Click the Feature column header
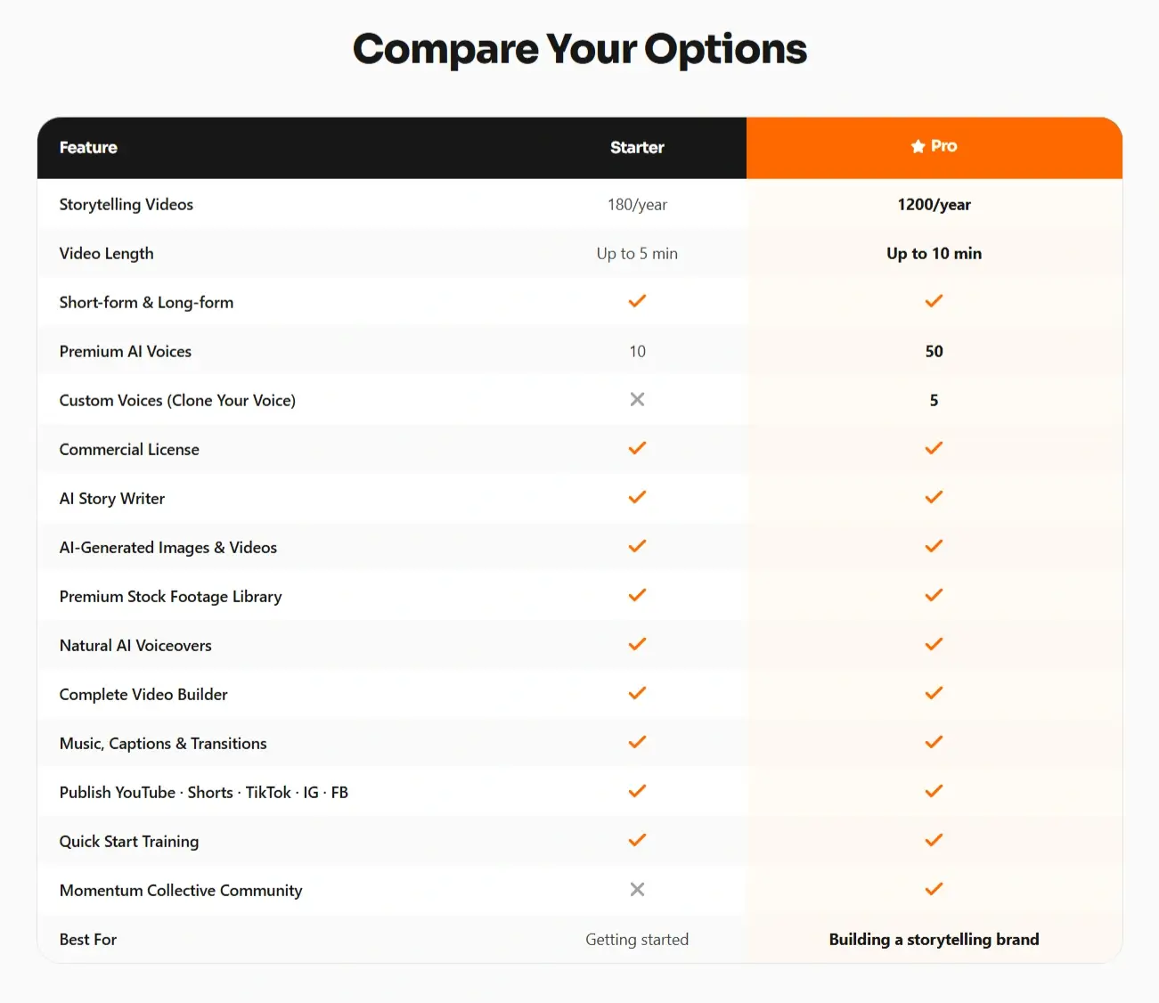The image size is (1159, 1003). (x=88, y=148)
